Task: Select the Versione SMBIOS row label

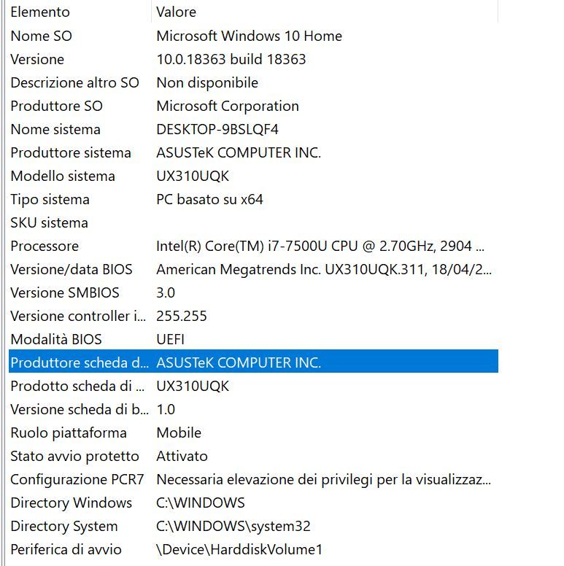Action: point(65,292)
